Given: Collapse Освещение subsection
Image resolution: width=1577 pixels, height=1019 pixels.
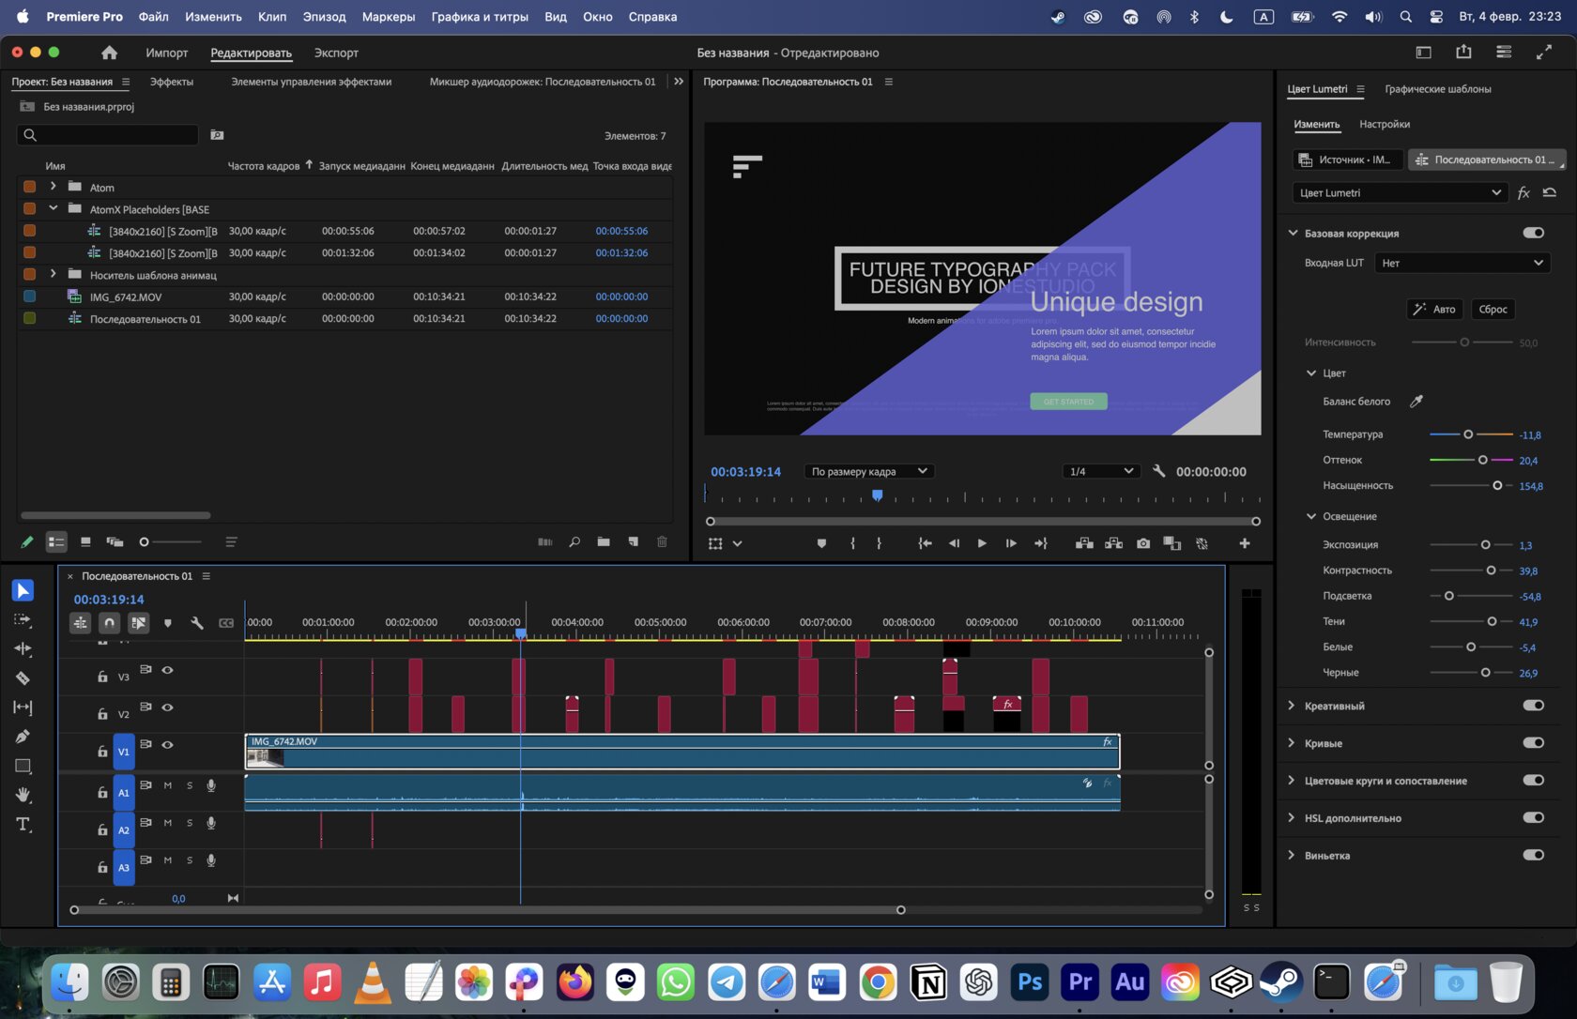Looking at the screenshot, I should coord(1311,516).
